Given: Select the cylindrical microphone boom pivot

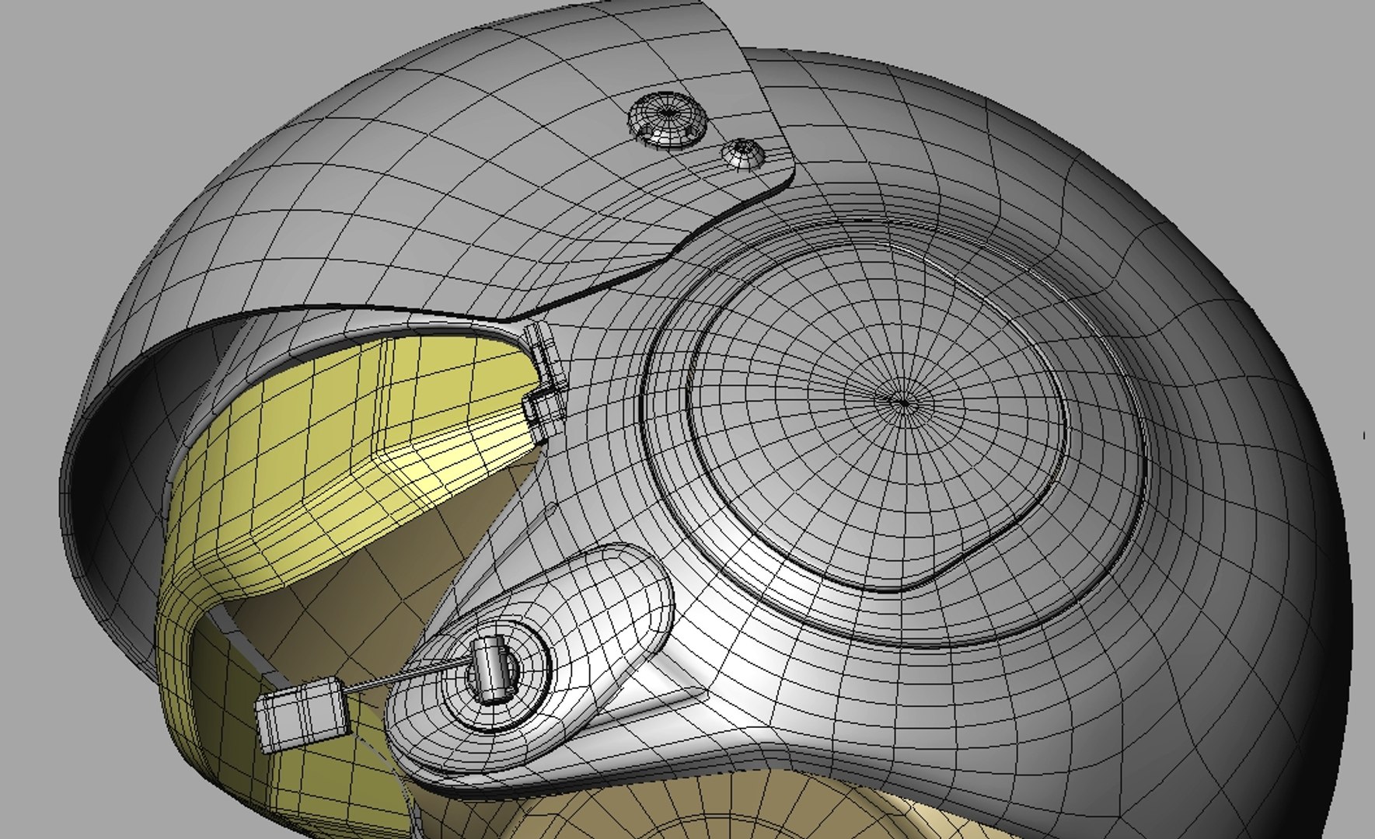Looking at the screenshot, I should [x=490, y=670].
